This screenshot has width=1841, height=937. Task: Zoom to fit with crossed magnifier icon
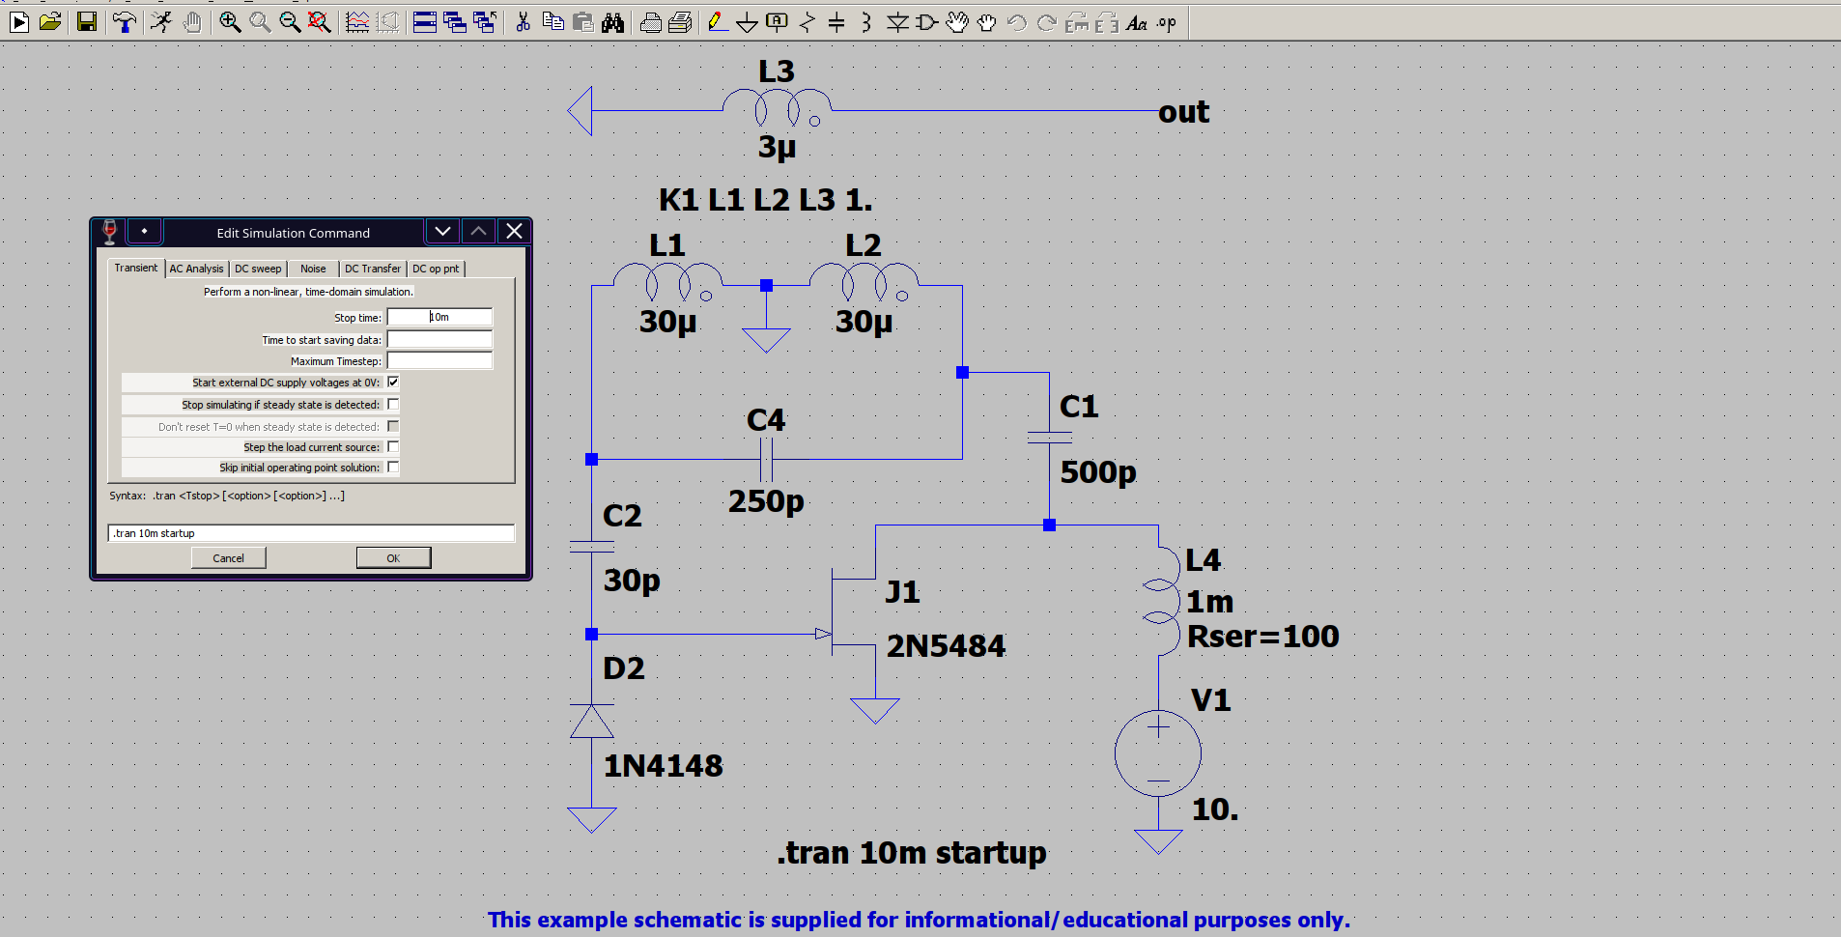tap(320, 22)
